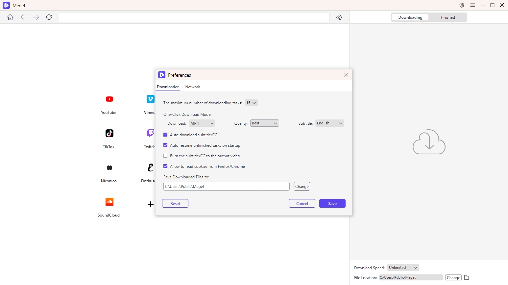Screen dimensions: 508x285
Task: Go to the browser home page
Action: (11, 17)
